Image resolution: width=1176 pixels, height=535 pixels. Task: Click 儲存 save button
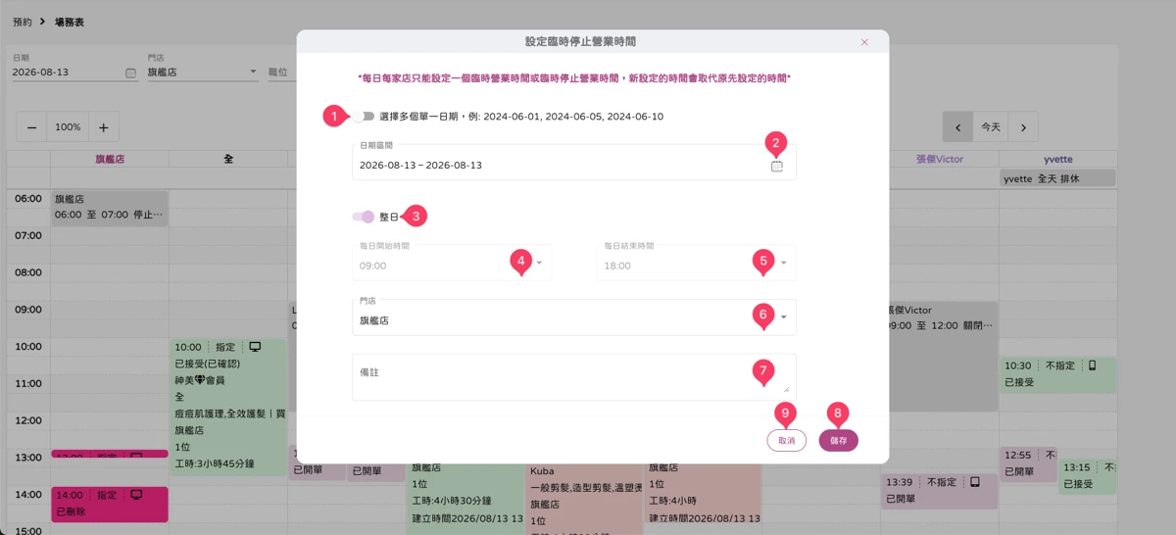pos(839,441)
